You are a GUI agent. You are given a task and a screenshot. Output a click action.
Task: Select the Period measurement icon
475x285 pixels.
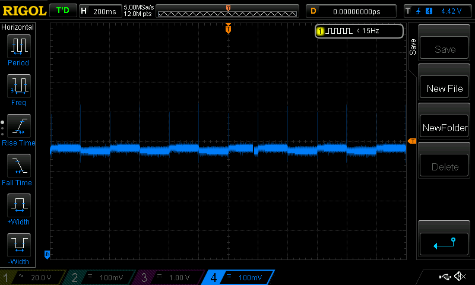pos(18,46)
